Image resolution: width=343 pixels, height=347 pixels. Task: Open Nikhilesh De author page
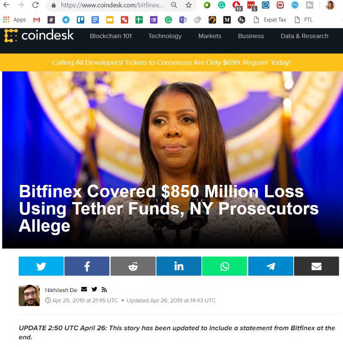click(x=61, y=290)
